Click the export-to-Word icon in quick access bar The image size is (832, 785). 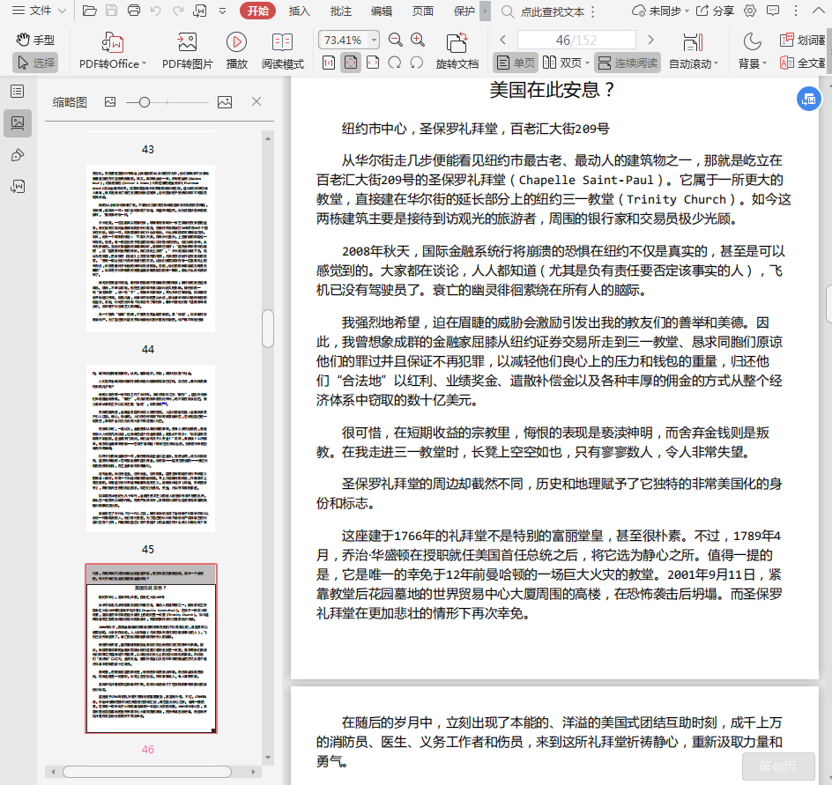coord(200,11)
